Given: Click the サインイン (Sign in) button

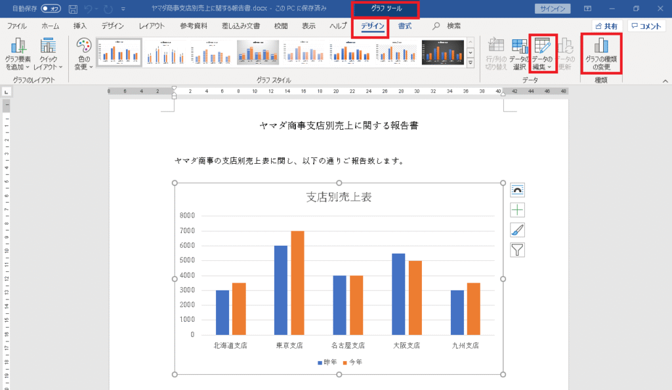Looking at the screenshot, I should [553, 9].
